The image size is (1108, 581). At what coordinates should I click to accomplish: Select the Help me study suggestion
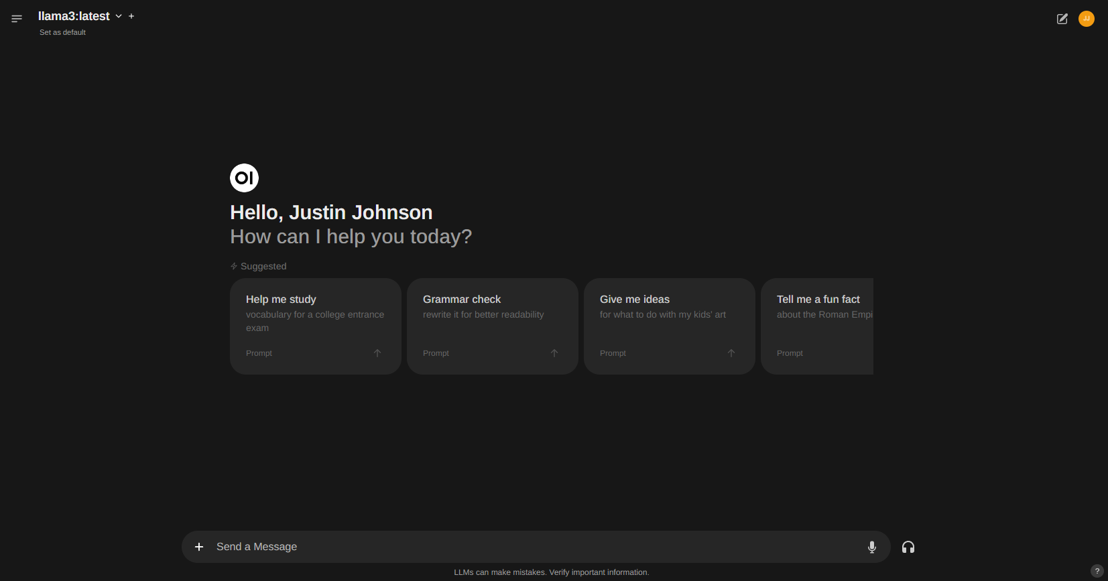pyautogui.click(x=316, y=326)
